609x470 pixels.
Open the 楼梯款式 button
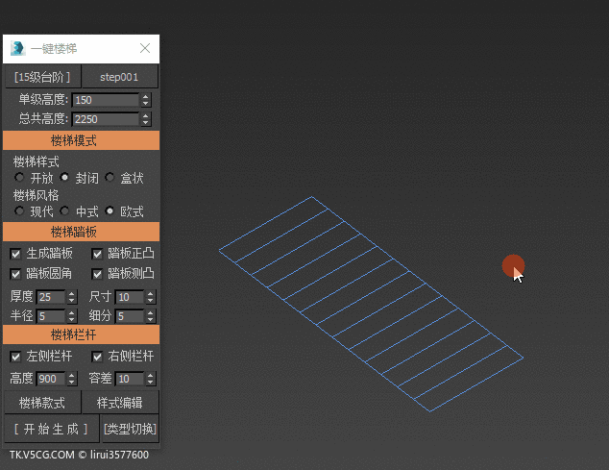(42, 403)
